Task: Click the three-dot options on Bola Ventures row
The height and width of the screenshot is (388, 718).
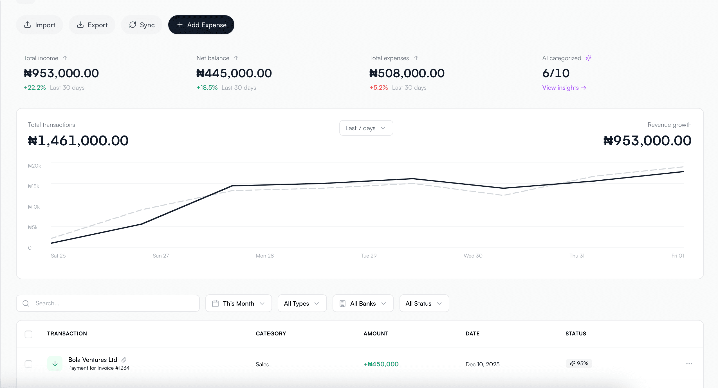Action: click(x=689, y=364)
